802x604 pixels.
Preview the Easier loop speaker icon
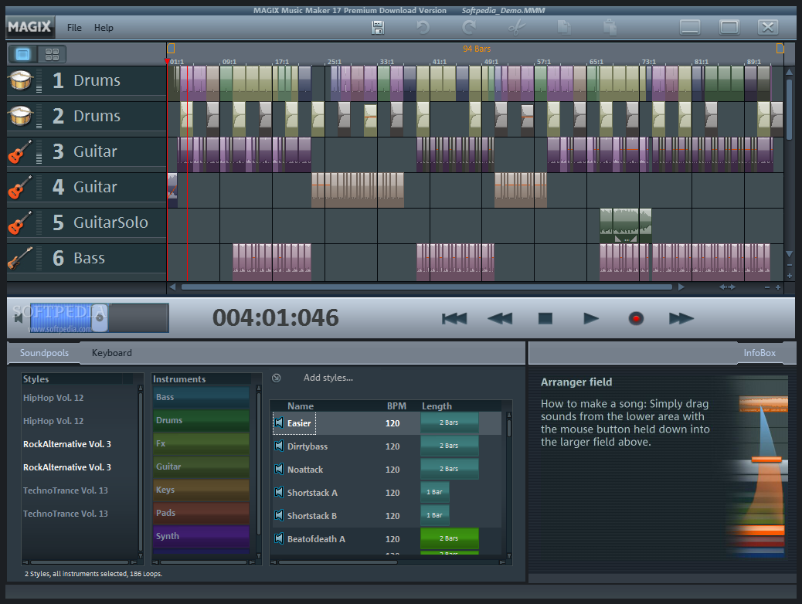279,422
